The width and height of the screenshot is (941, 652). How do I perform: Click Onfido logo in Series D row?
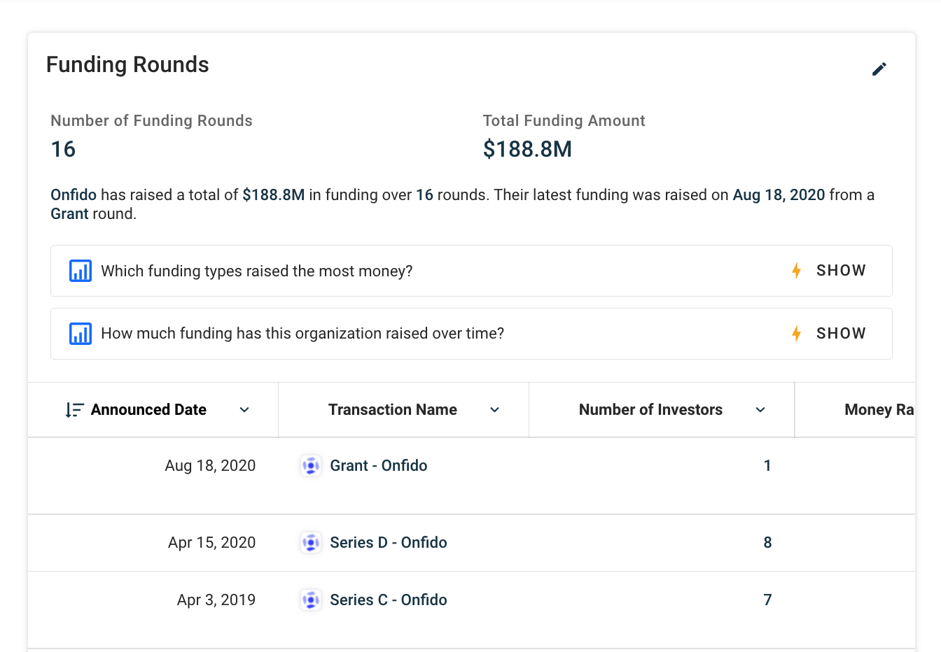311,542
